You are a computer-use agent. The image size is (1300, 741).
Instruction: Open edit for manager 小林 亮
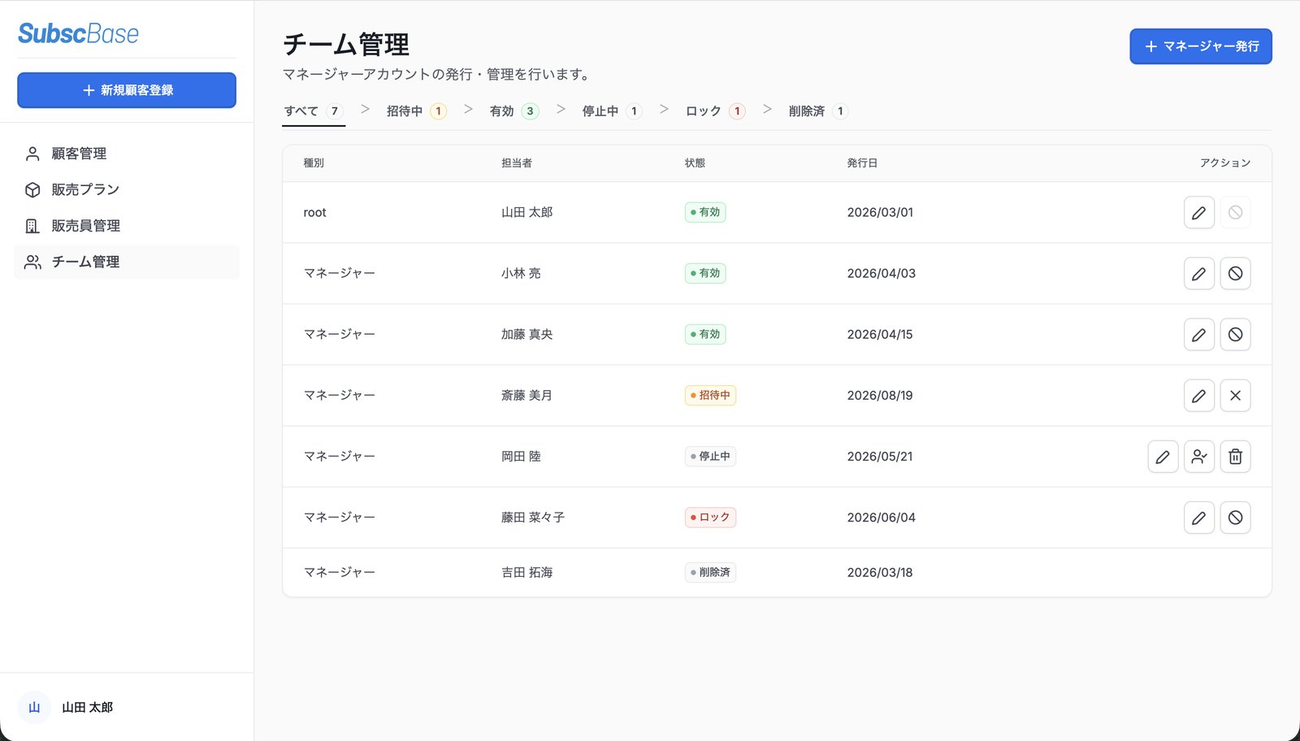coord(1198,274)
